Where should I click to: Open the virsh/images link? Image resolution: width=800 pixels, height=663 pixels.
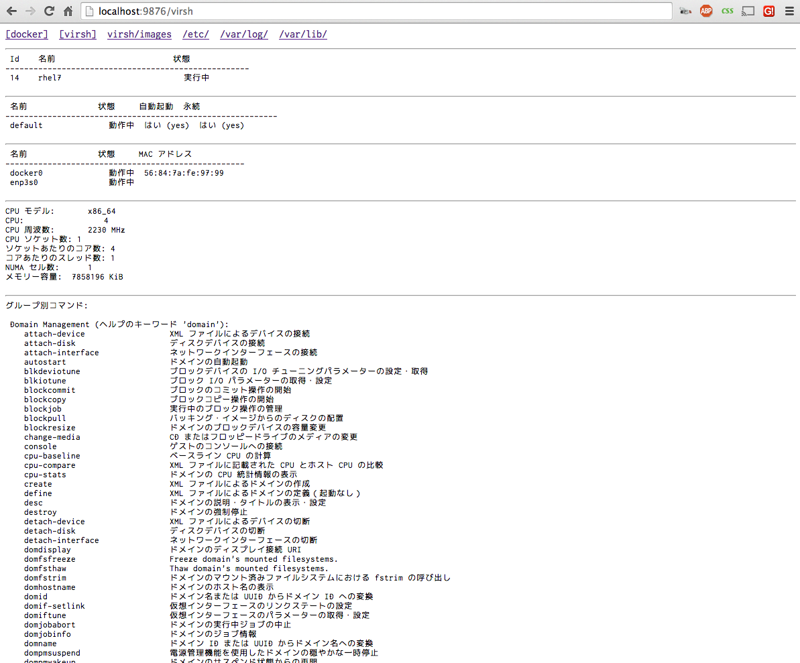pos(139,34)
